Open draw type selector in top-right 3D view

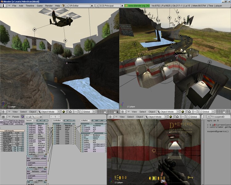coord(183,112)
